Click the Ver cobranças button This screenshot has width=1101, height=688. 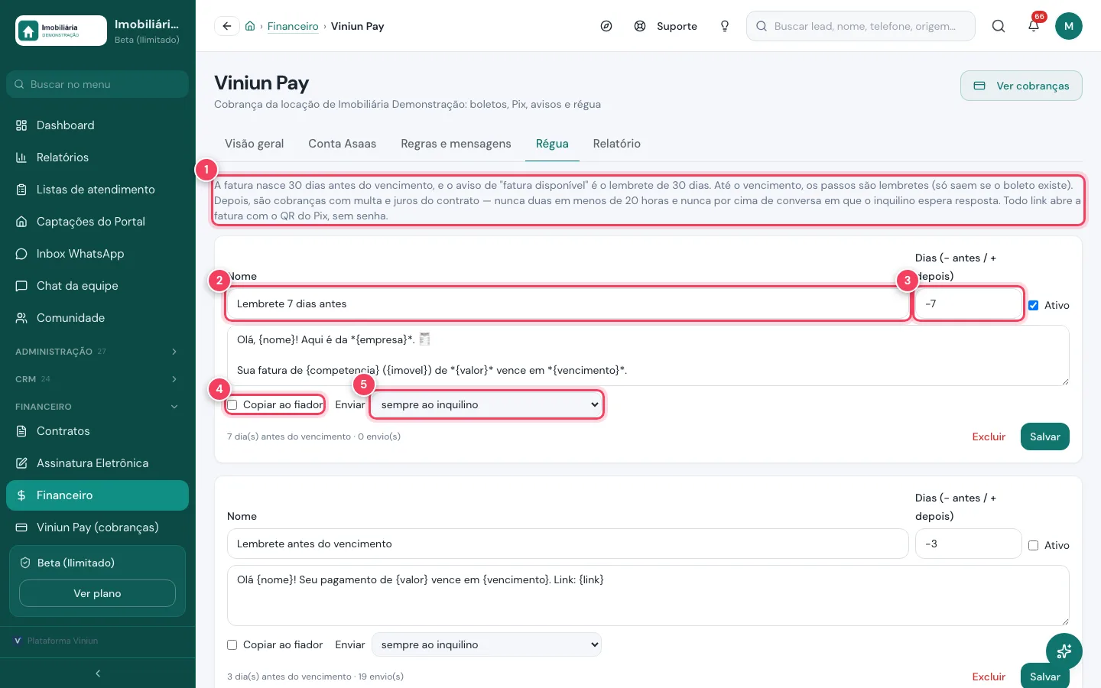pos(1021,86)
